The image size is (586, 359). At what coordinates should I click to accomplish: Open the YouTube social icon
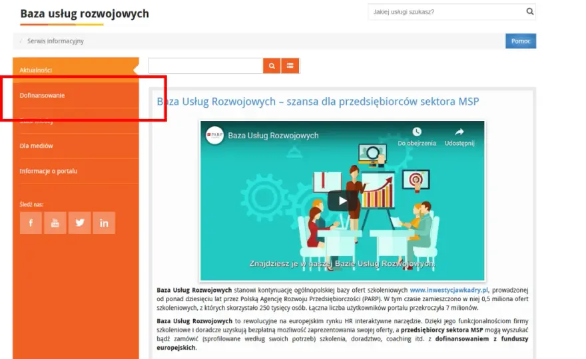click(55, 223)
